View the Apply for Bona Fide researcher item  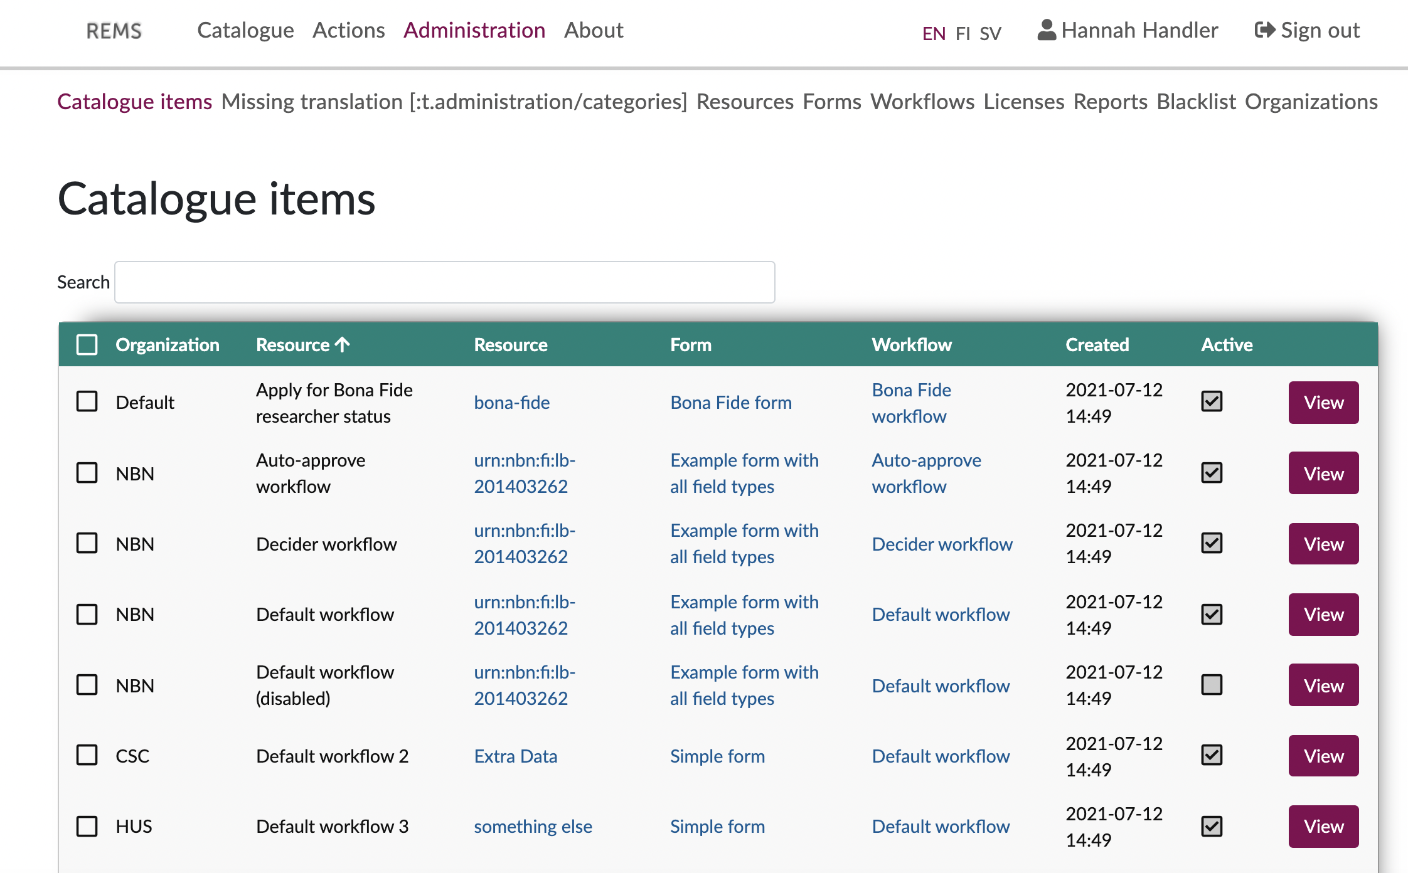1324,402
